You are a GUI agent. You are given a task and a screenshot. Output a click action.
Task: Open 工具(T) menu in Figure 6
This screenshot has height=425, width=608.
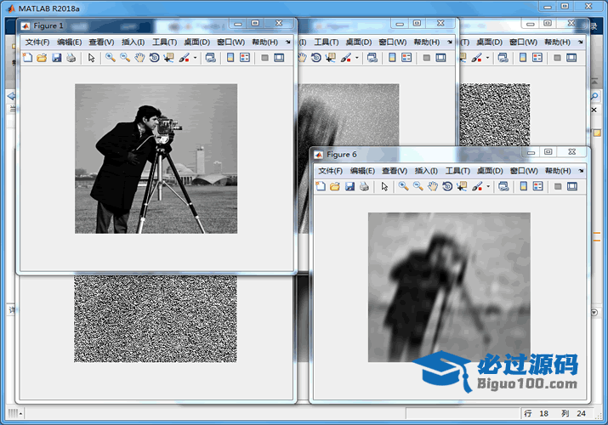[x=457, y=171]
